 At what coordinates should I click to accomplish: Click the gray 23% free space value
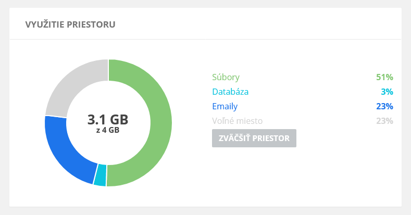[384, 121]
